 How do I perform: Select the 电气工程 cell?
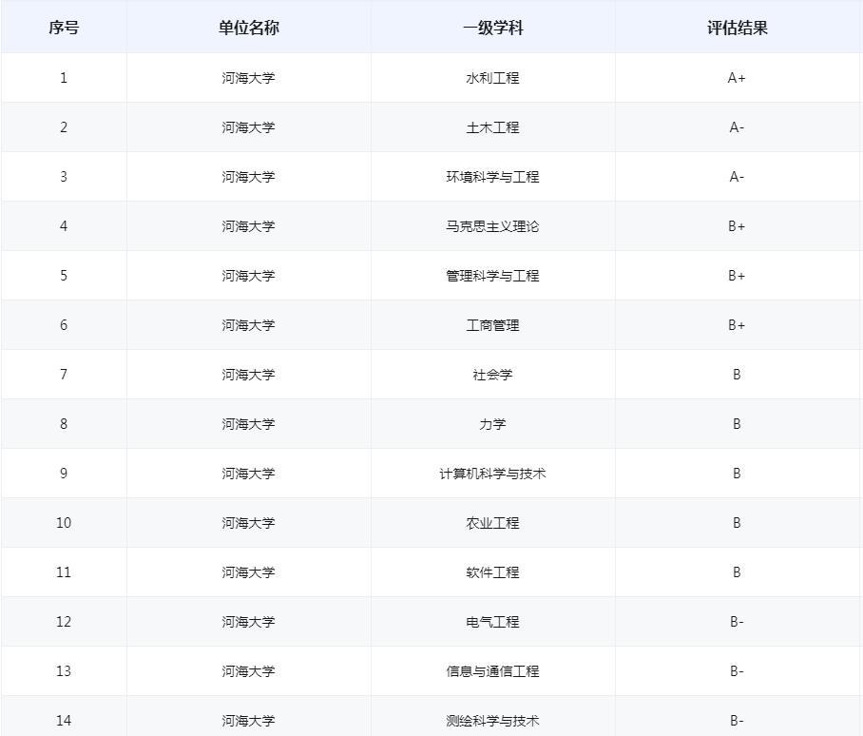point(492,622)
